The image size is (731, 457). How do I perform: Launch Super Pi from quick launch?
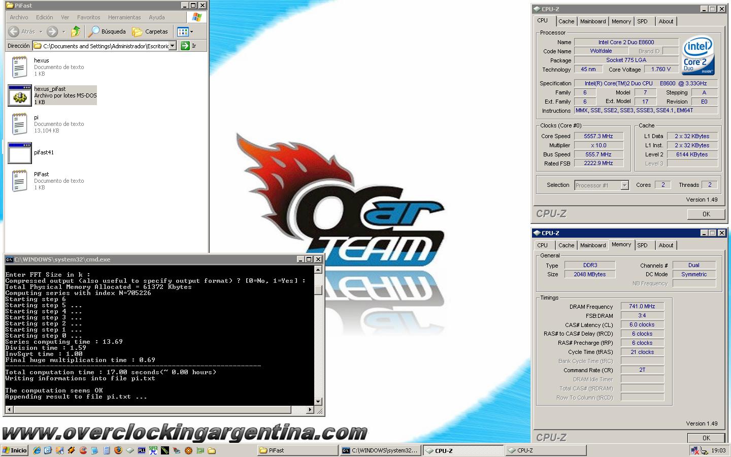click(153, 450)
